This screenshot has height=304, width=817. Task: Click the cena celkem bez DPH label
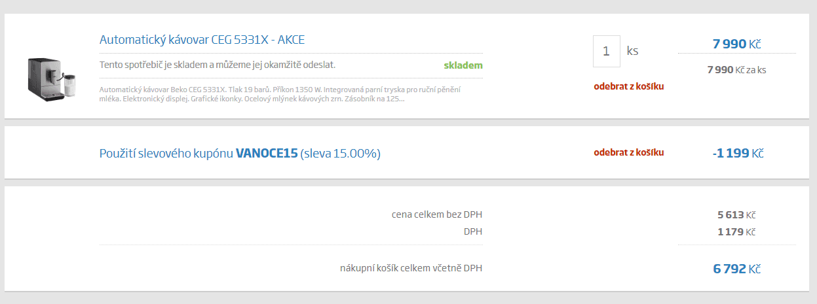437,214
